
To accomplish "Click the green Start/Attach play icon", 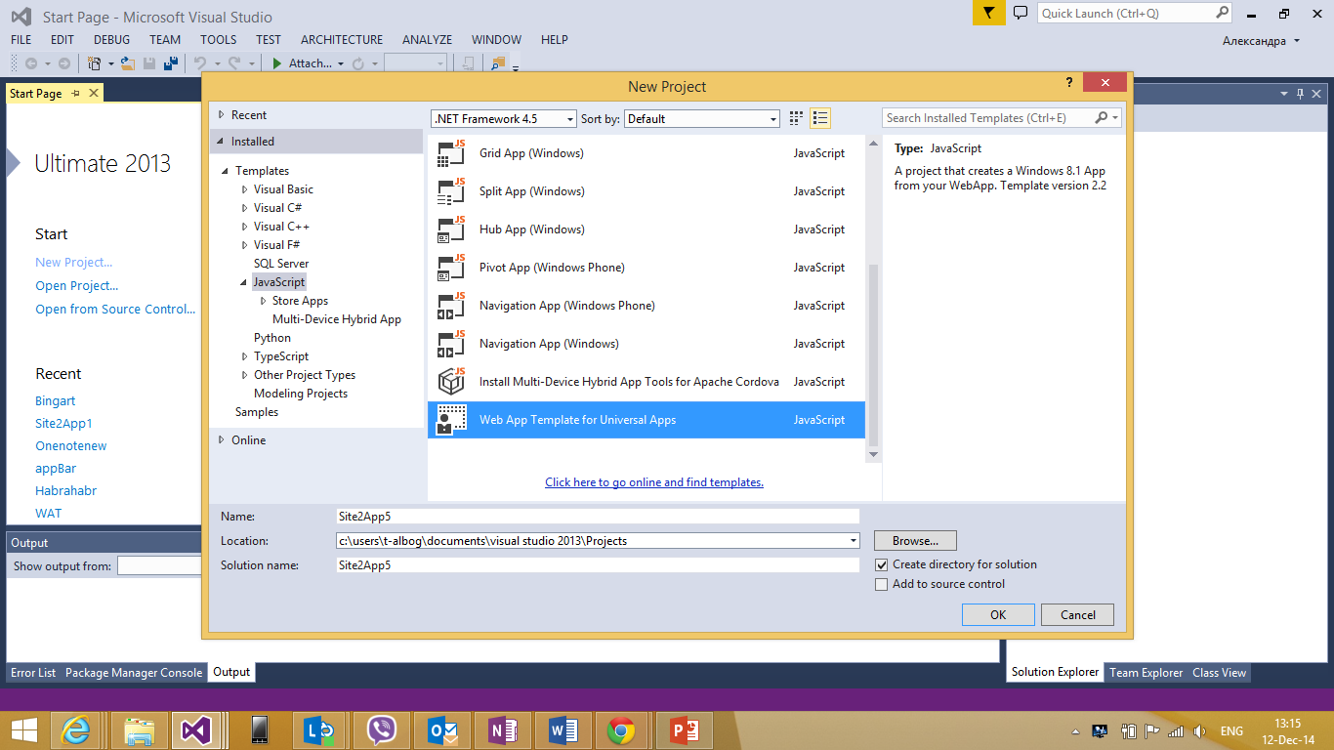I will [x=277, y=63].
